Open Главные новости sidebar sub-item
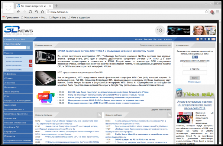 pyautogui.click(x=18, y=57)
